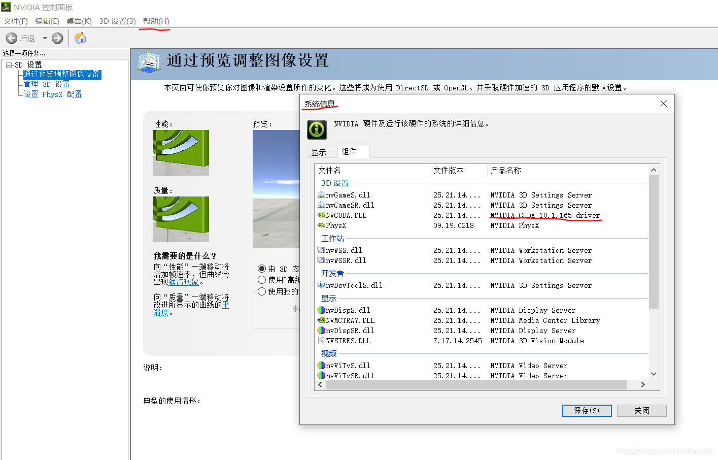718x460 pixels.
Task: Open the 锯齿现象 link
Action: (x=184, y=282)
